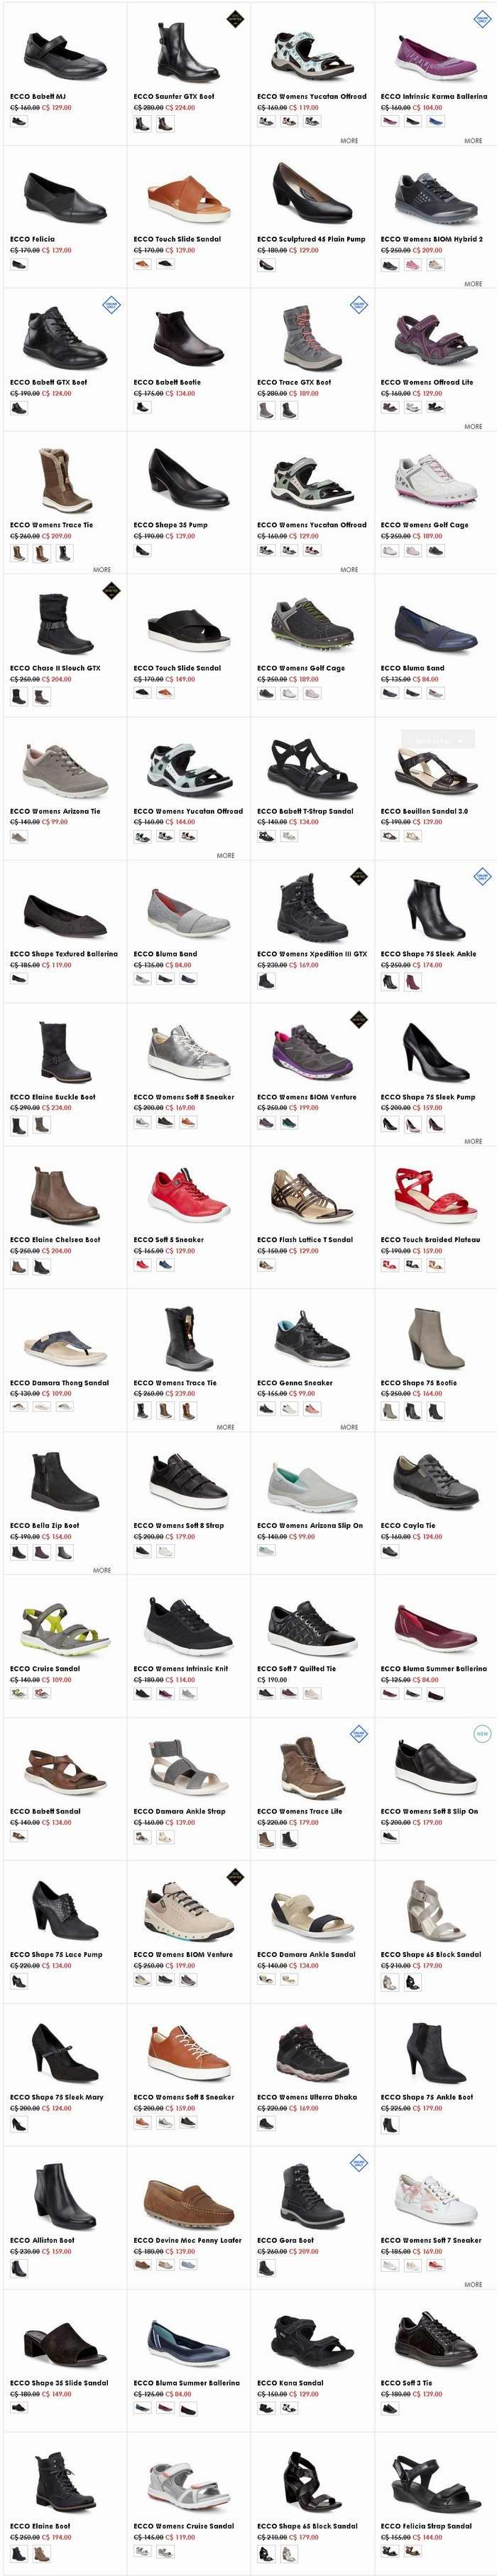Open the ECCO Sculptured 45 Plain Pump link
Viewport: 497px width, 2576px height.
[311, 239]
